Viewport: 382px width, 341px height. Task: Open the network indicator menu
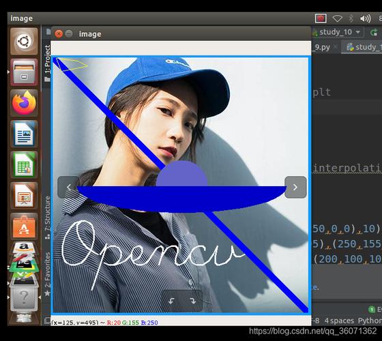[x=338, y=18]
